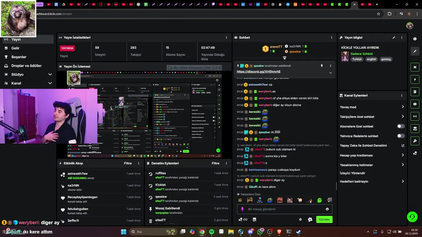Open Yapay Zeka ile Sohbet Denetimi
422x237 pixels.
point(372,145)
